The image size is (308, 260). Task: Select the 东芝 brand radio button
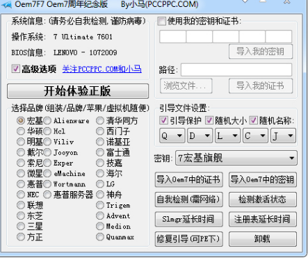21,216
